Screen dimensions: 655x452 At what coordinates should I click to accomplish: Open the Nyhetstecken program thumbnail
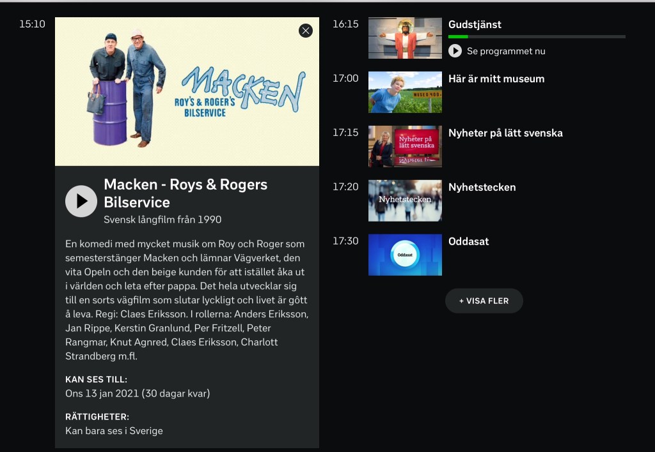(405, 200)
